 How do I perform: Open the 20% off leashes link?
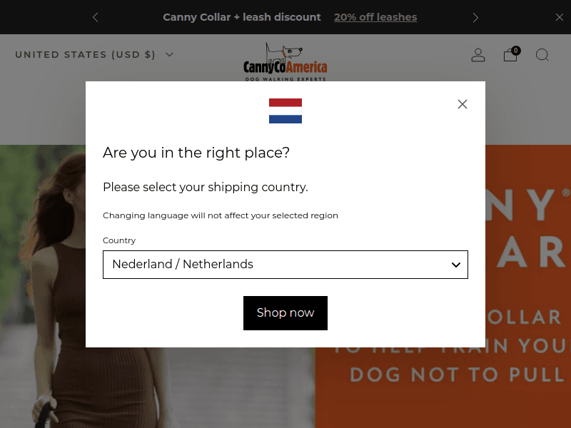(375, 17)
